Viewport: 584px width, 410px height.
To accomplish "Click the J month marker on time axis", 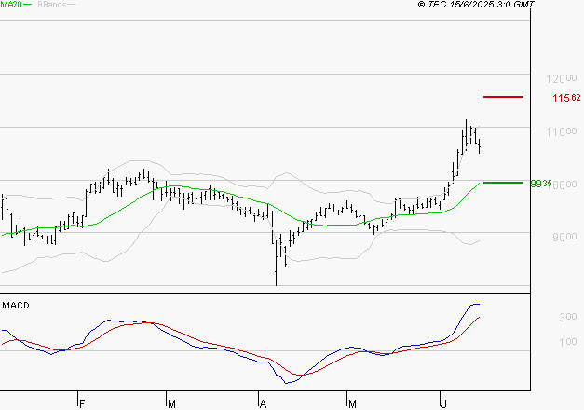I will pyautogui.click(x=443, y=404).
